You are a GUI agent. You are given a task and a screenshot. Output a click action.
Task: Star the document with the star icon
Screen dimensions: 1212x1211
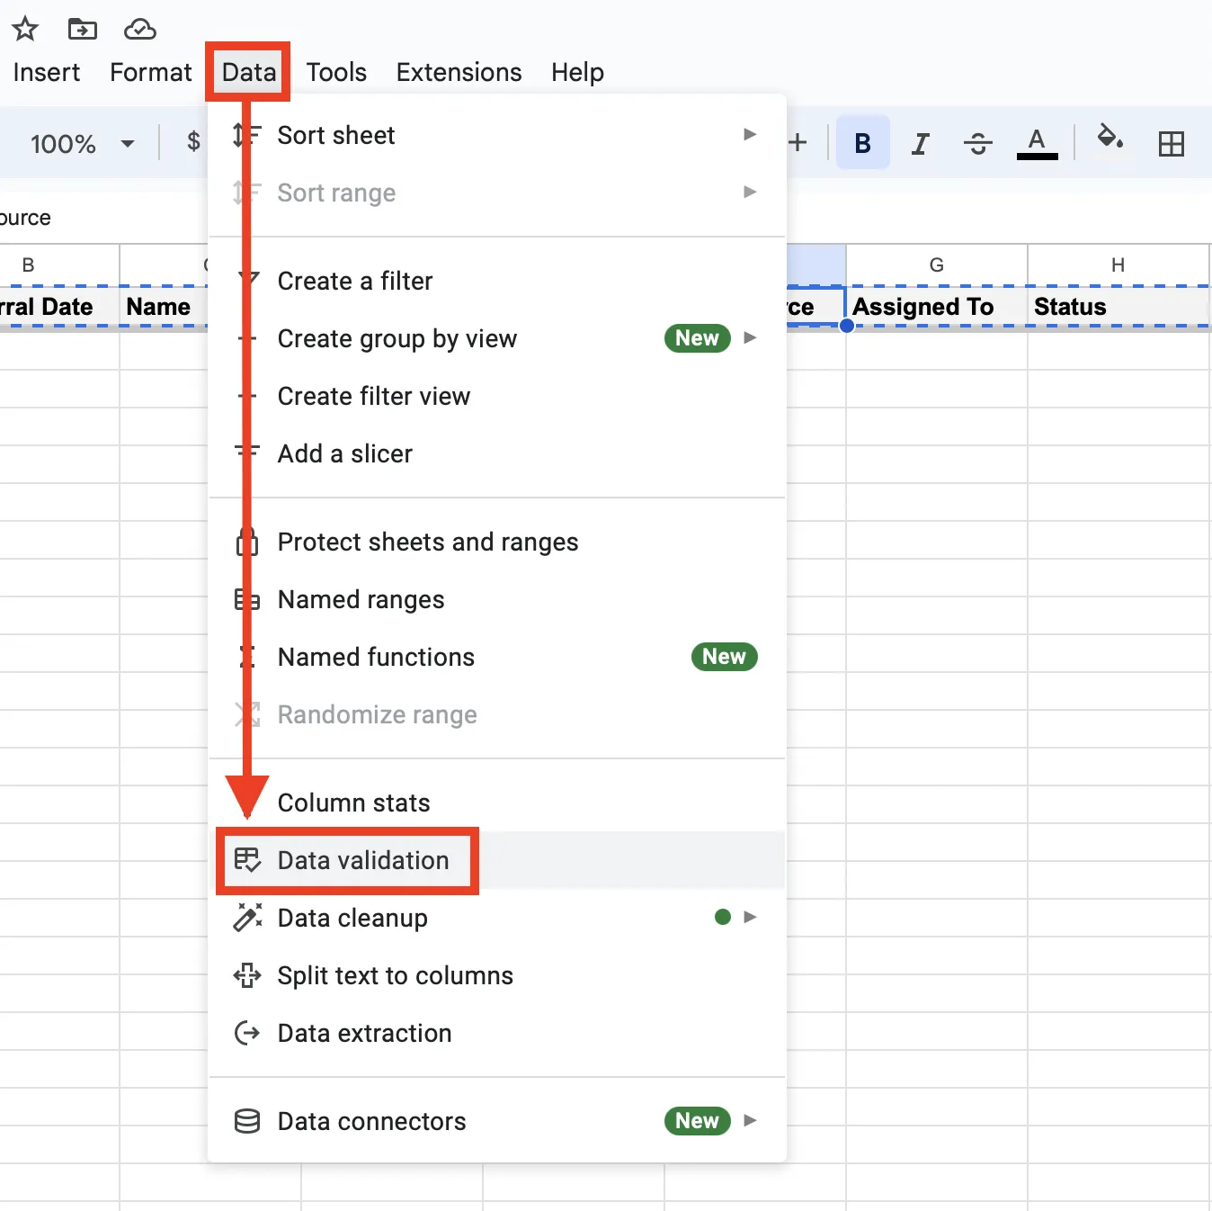pyautogui.click(x=25, y=30)
